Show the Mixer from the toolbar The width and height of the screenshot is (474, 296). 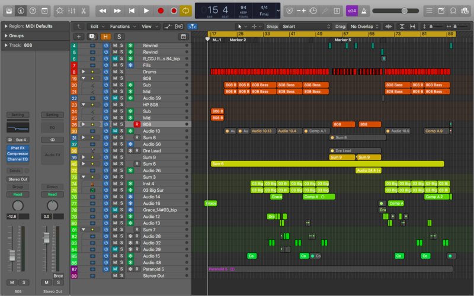click(72, 11)
